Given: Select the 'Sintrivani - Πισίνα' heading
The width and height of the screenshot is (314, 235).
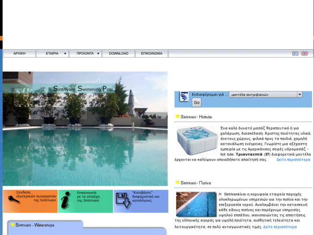Looking at the screenshot, I should point(196,183).
